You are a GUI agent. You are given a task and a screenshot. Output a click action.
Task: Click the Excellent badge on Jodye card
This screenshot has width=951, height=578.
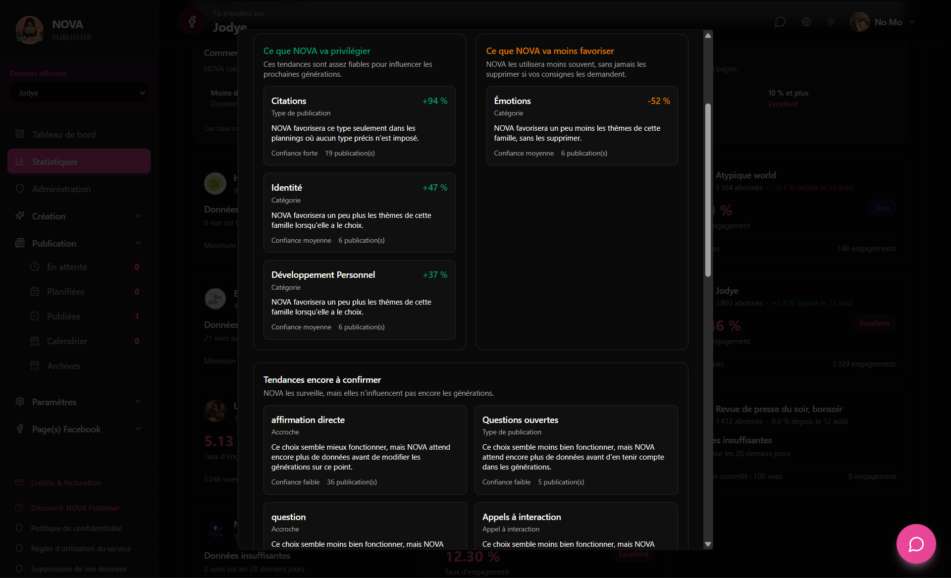click(874, 323)
